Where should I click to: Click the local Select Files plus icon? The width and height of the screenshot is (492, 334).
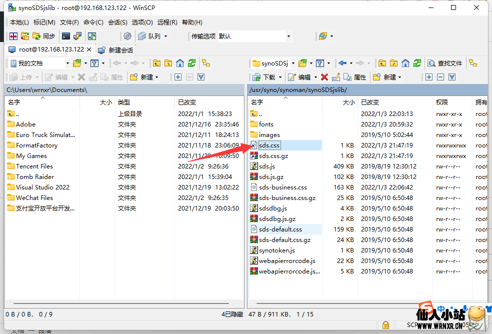[x=178, y=77]
